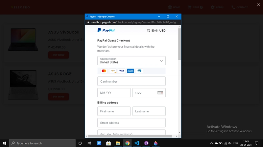The width and height of the screenshot is (263, 147).
Task: Click the CVV card hint icon
Action: pos(160,93)
